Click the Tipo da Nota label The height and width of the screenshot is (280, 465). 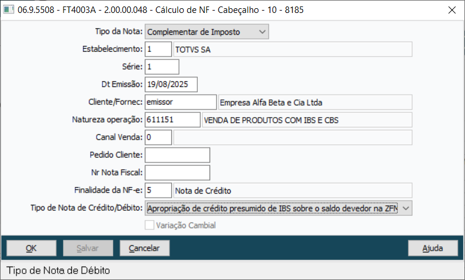[119, 31]
